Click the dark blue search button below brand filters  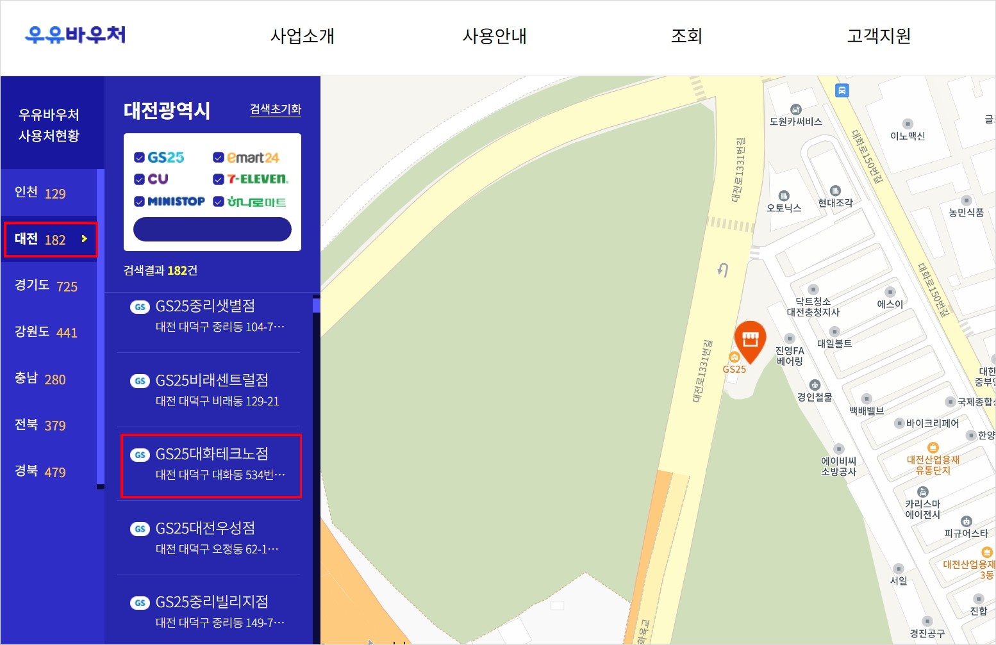coord(212,229)
